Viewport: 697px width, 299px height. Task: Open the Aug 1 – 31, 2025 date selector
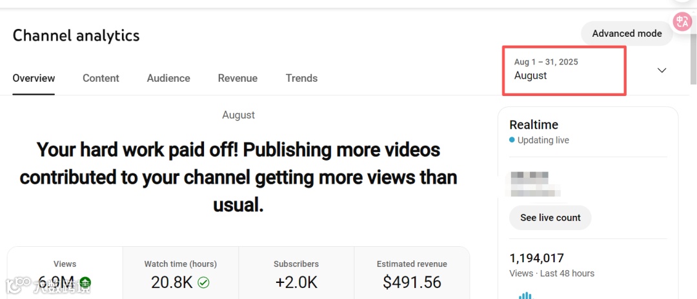tap(564, 70)
